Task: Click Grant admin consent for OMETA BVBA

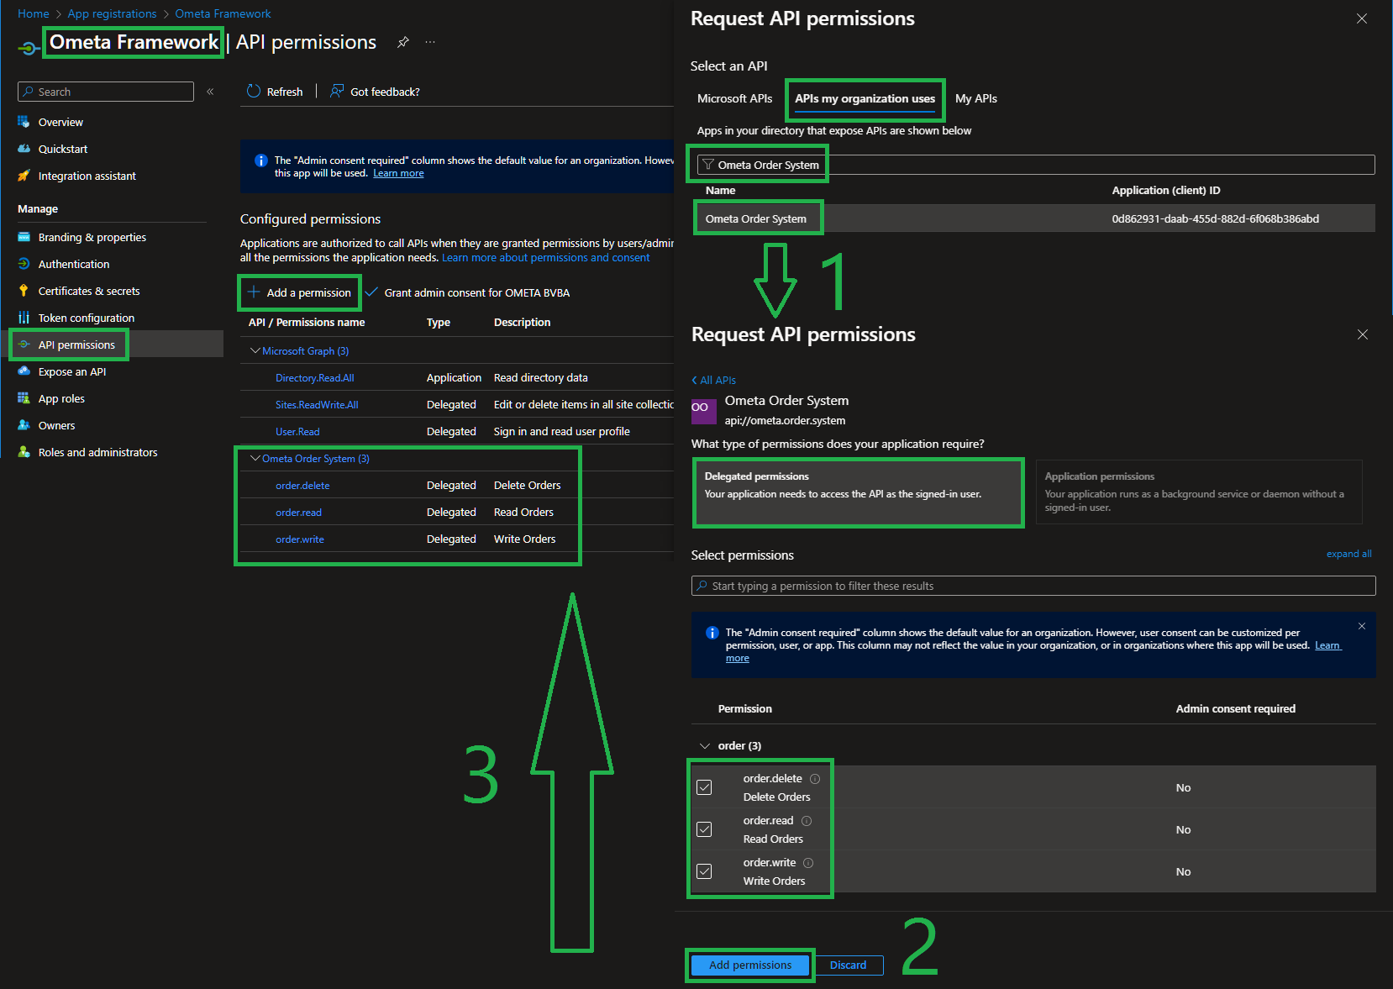Action: point(467,292)
